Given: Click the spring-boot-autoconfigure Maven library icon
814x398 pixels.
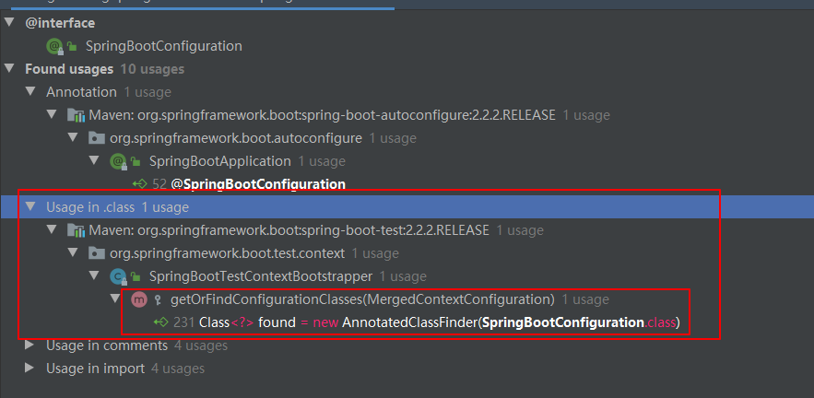Looking at the screenshot, I should pos(76,115).
